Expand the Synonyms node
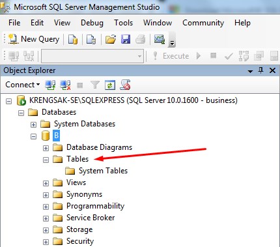 [46, 195]
